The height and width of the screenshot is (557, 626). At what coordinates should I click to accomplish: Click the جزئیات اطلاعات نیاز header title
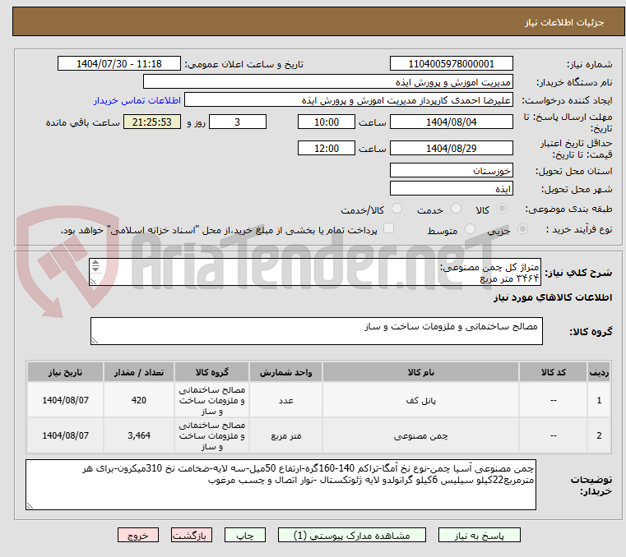(x=564, y=22)
